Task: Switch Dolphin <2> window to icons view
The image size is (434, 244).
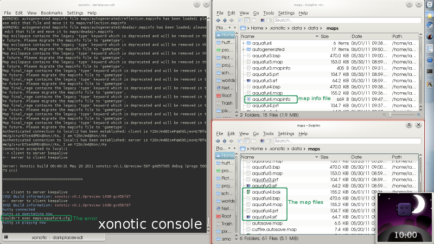Action: click(x=240, y=20)
